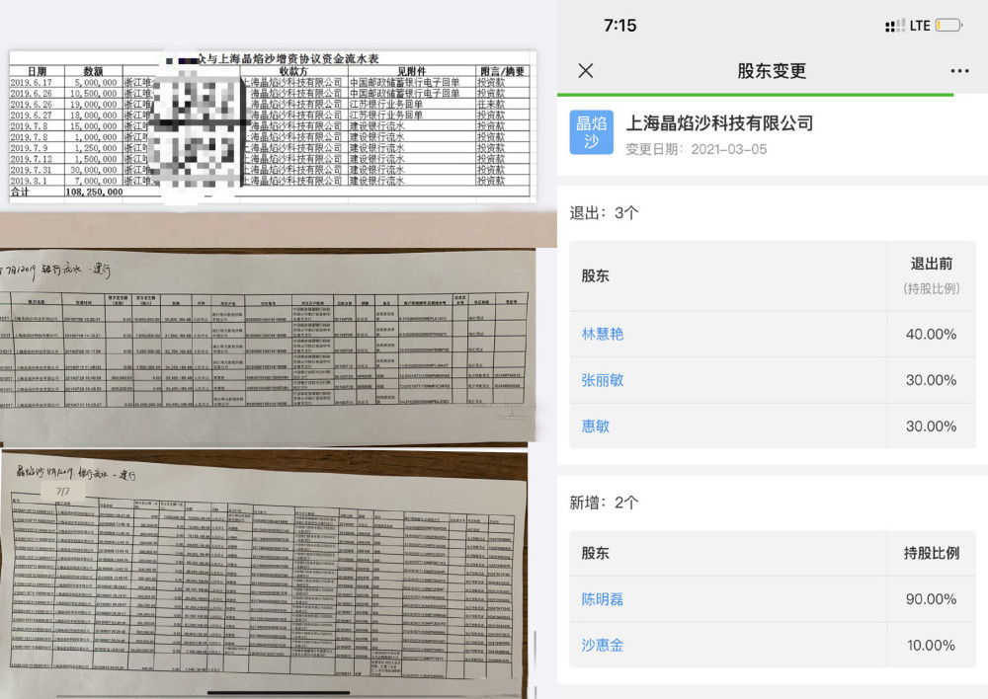988x699 pixels.
Task: Click the 30,000,000 amount on 2019.7.31 row
Action: [x=93, y=170]
